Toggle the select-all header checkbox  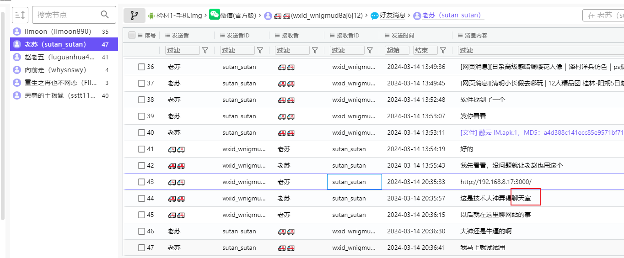(x=132, y=35)
